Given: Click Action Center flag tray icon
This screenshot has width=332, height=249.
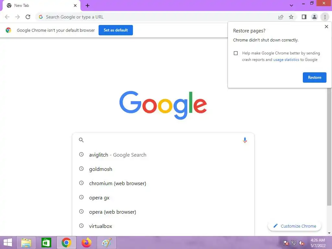Looking at the screenshot, I should pos(286,243).
